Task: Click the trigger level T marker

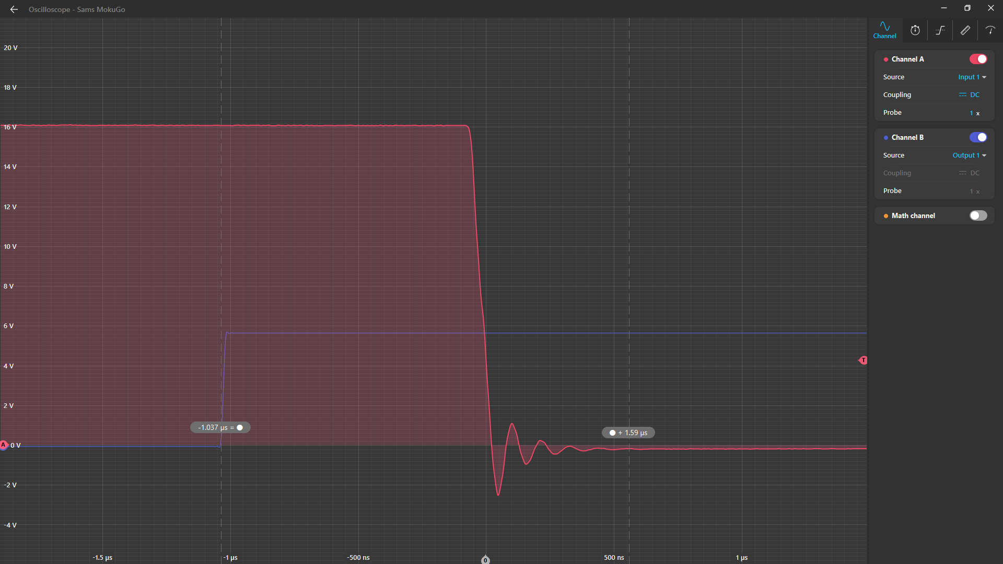Action: click(863, 361)
